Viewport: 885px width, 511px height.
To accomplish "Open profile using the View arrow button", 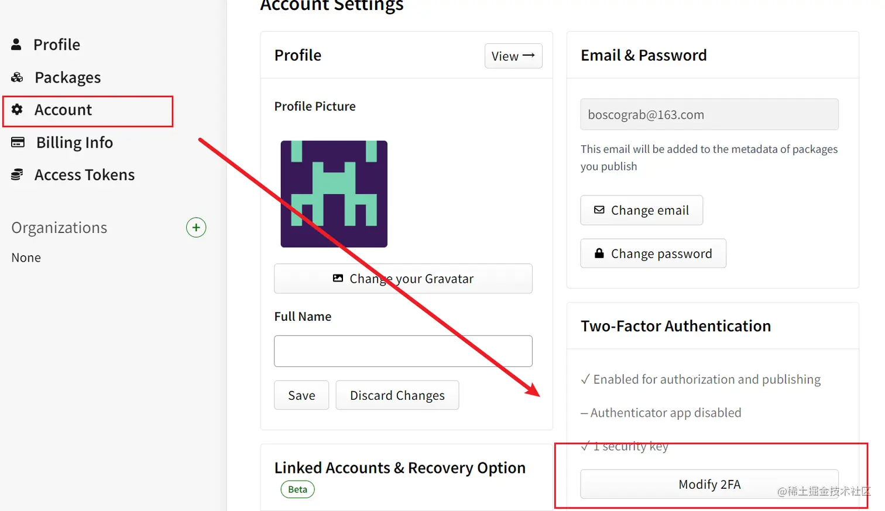I will 513,56.
